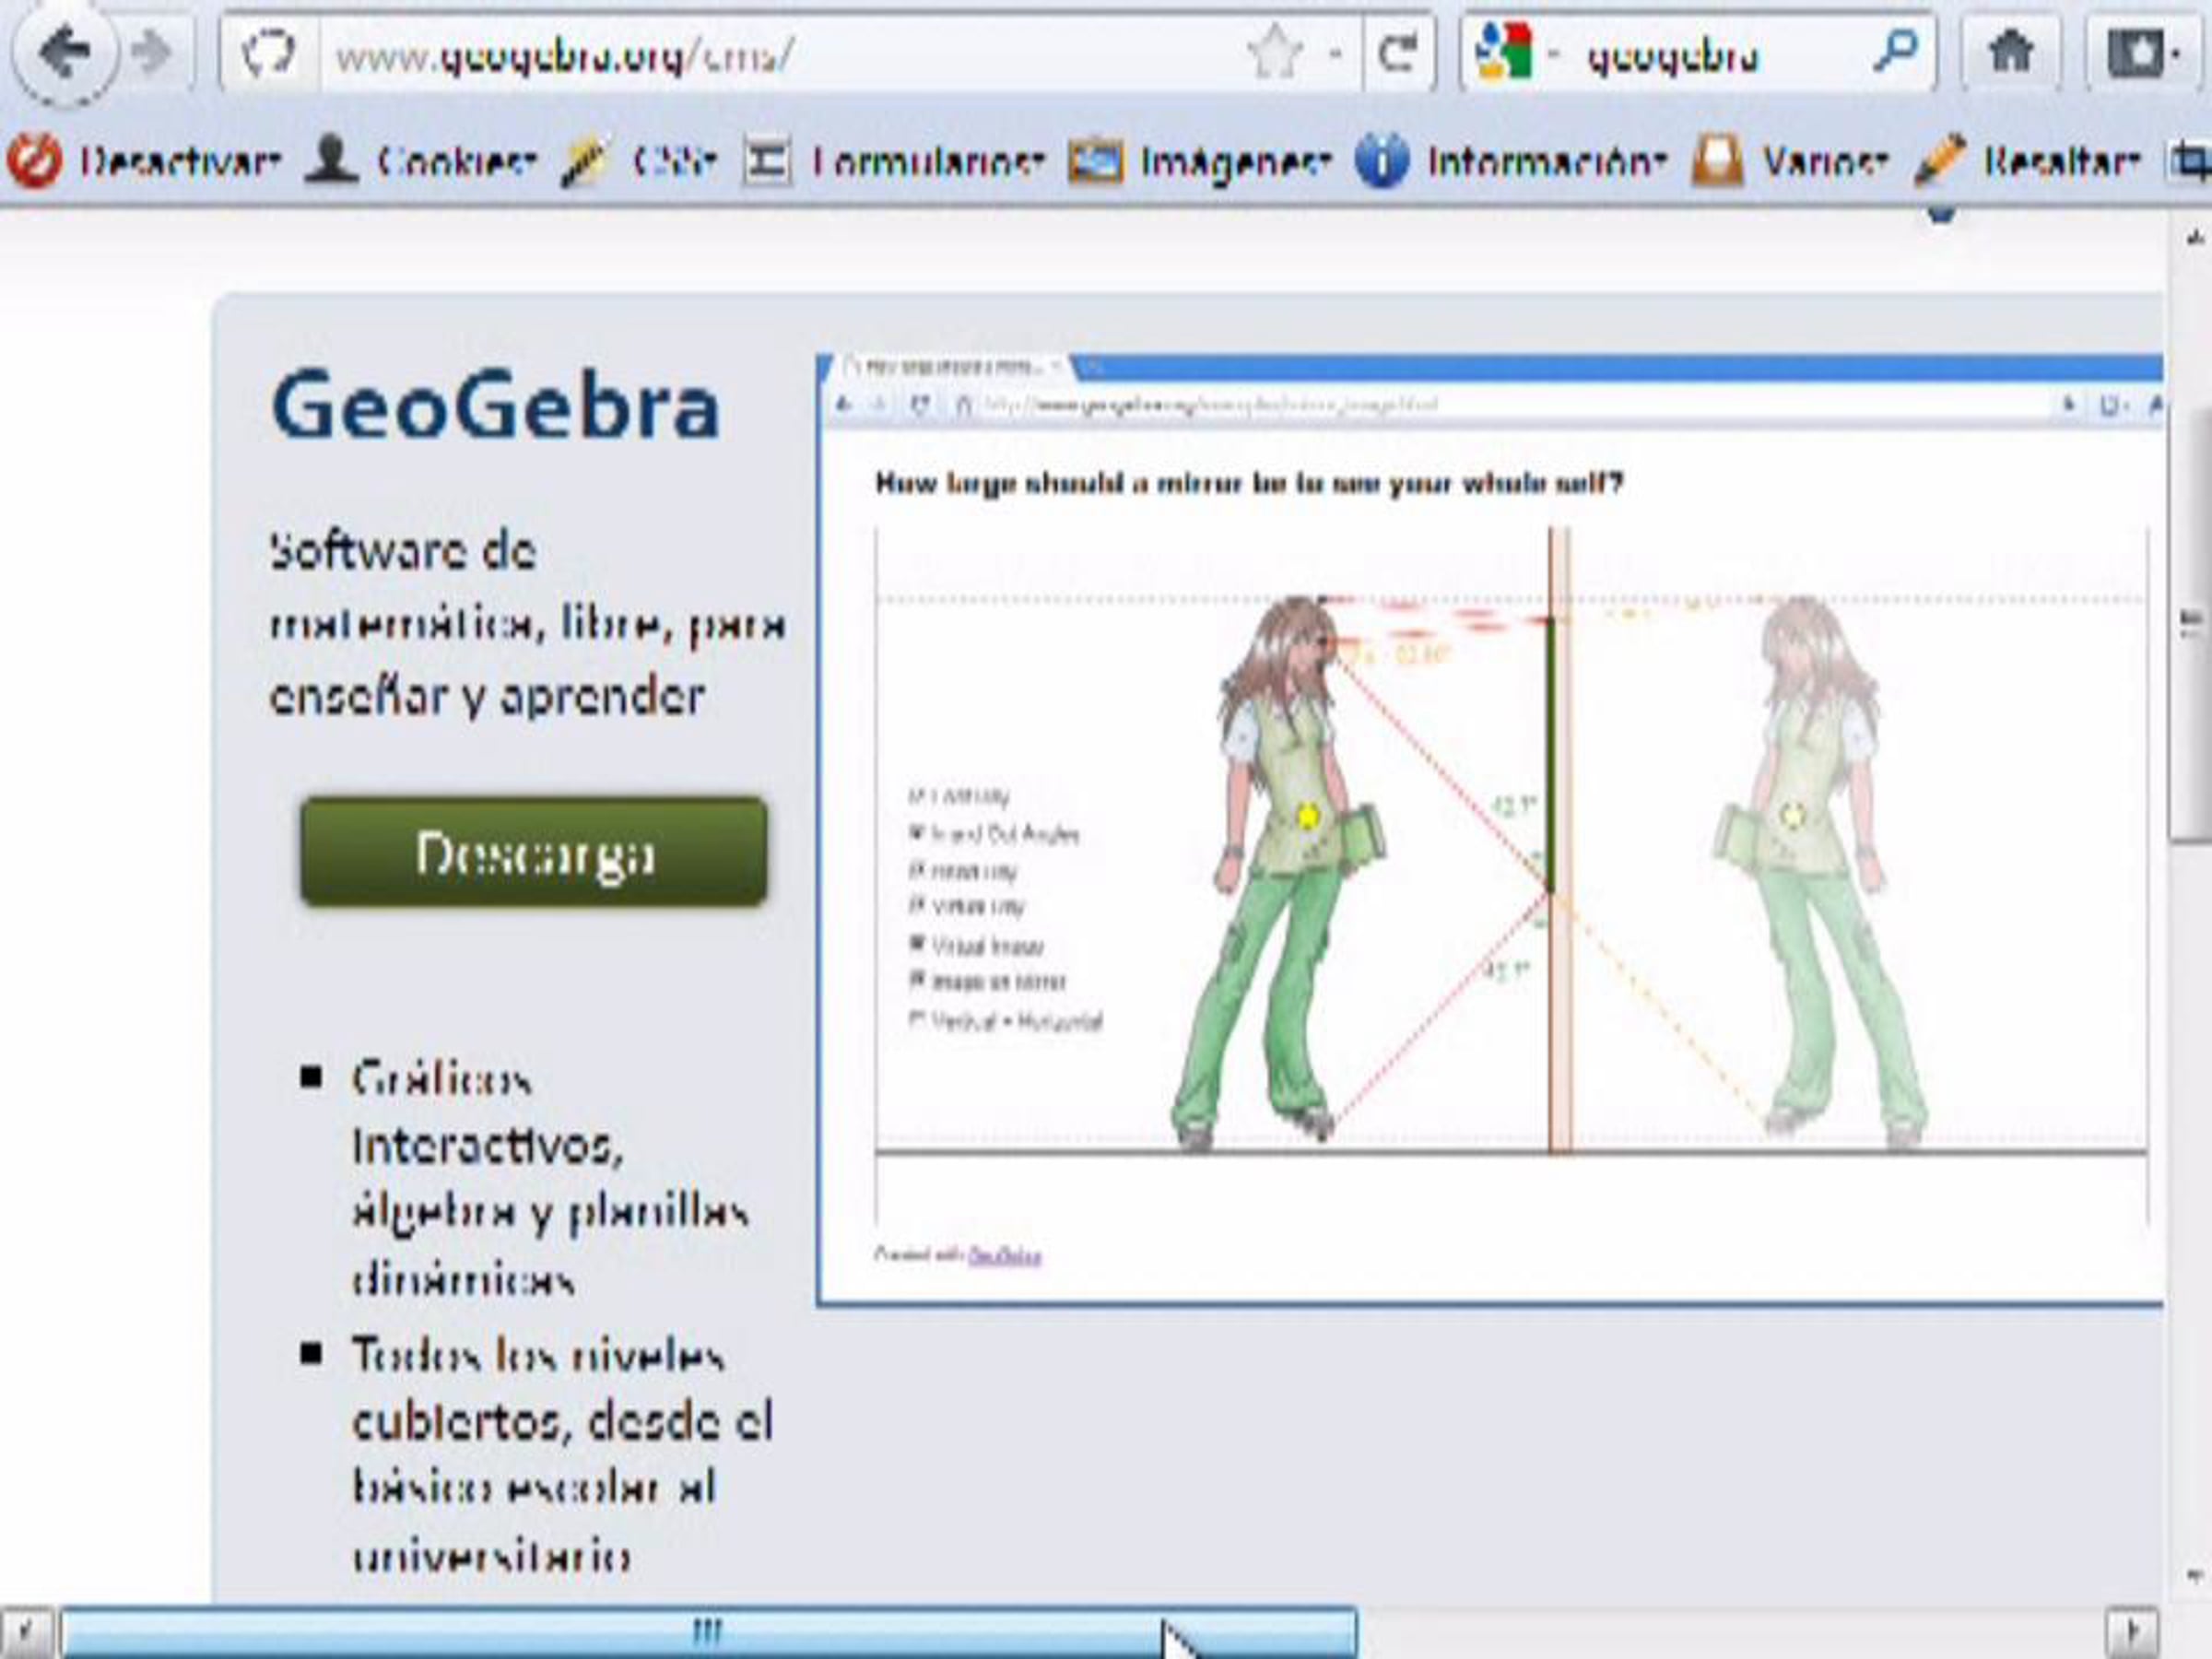Viewport: 2212px width, 1659px height.
Task: Click the horizontal scrollbar left arrow
Action: (x=27, y=1633)
